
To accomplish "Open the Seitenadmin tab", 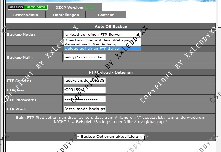I will (x=25, y=15).
